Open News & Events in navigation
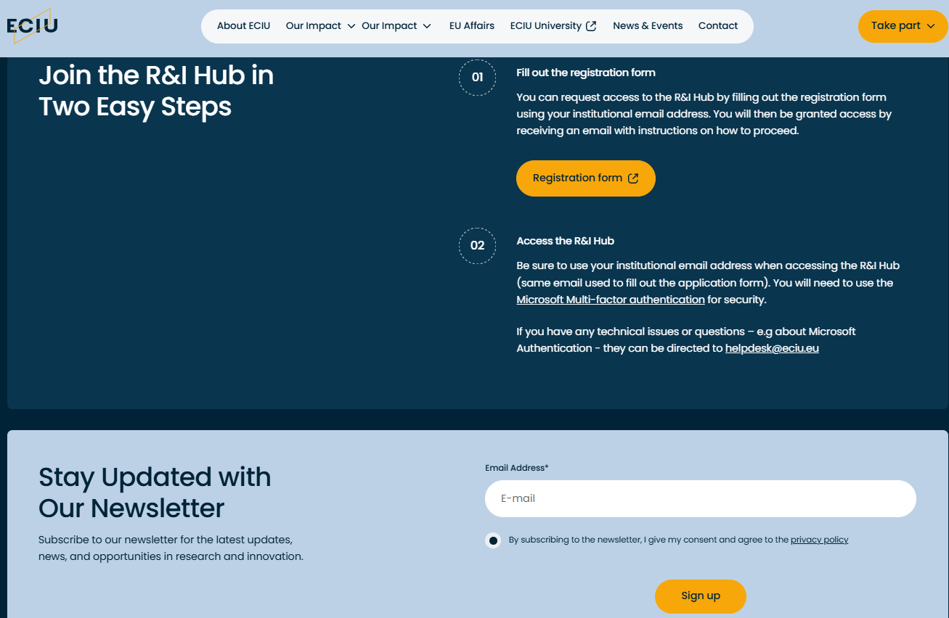The image size is (949, 618). pyautogui.click(x=648, y=26)
